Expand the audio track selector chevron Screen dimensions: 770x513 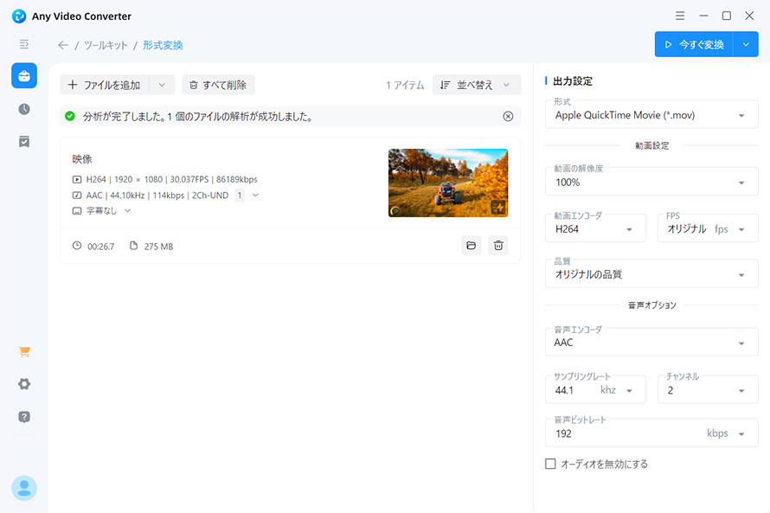coord(255,195)
